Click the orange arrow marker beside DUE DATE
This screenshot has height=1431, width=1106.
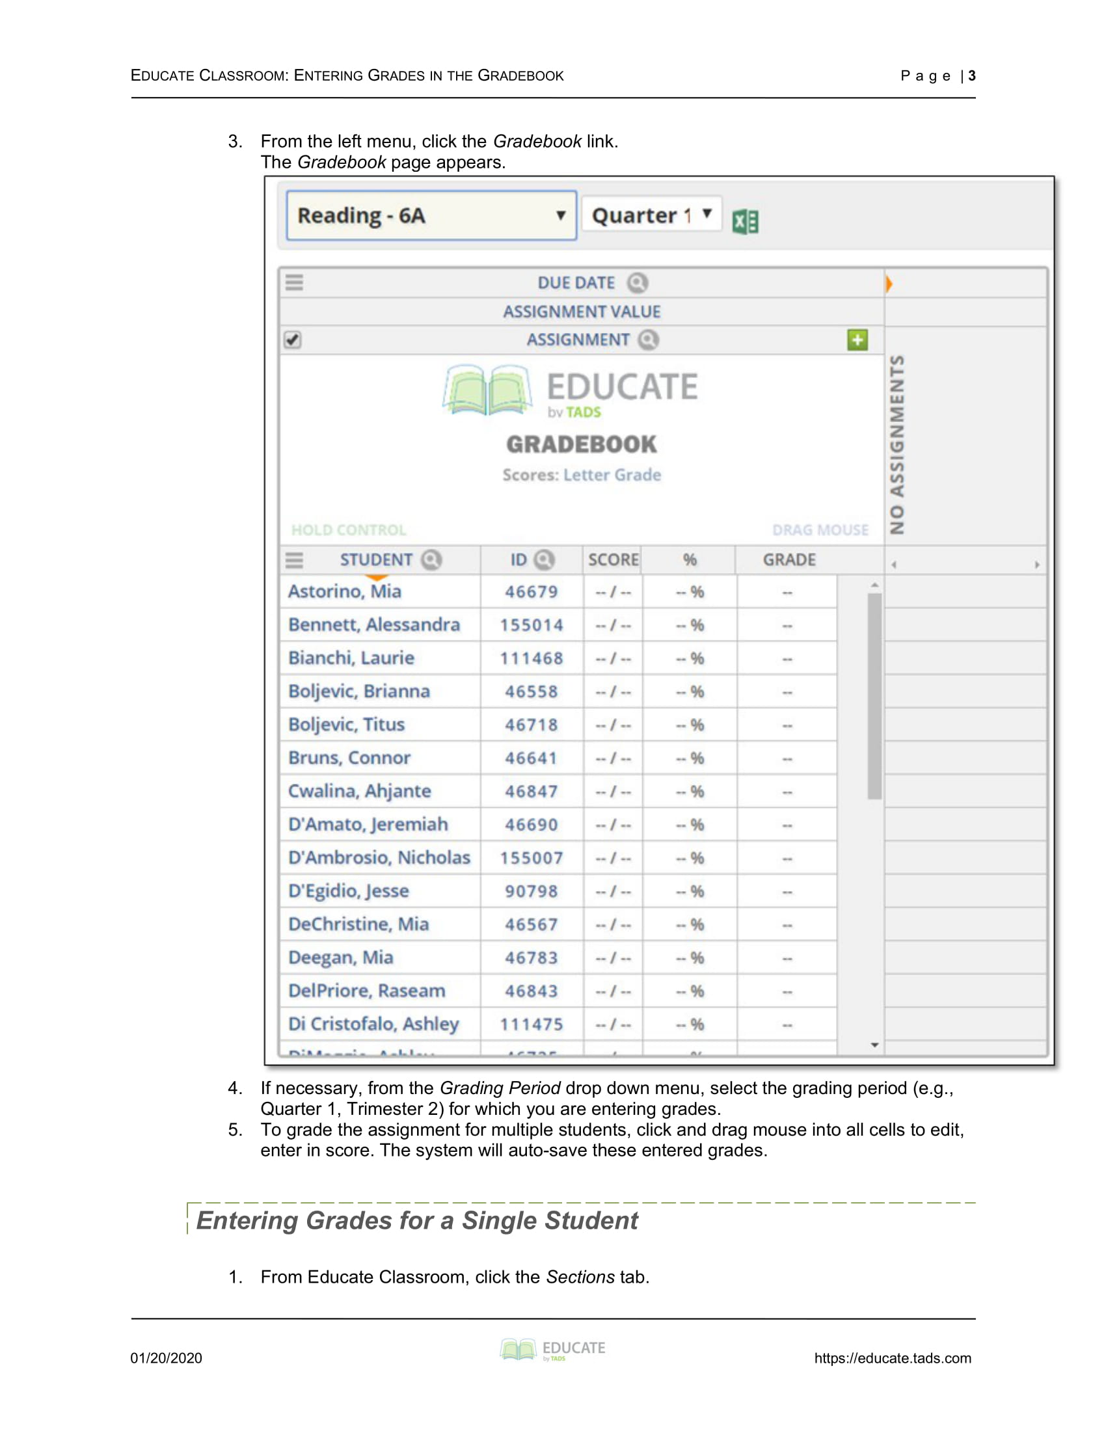point(889,284)
